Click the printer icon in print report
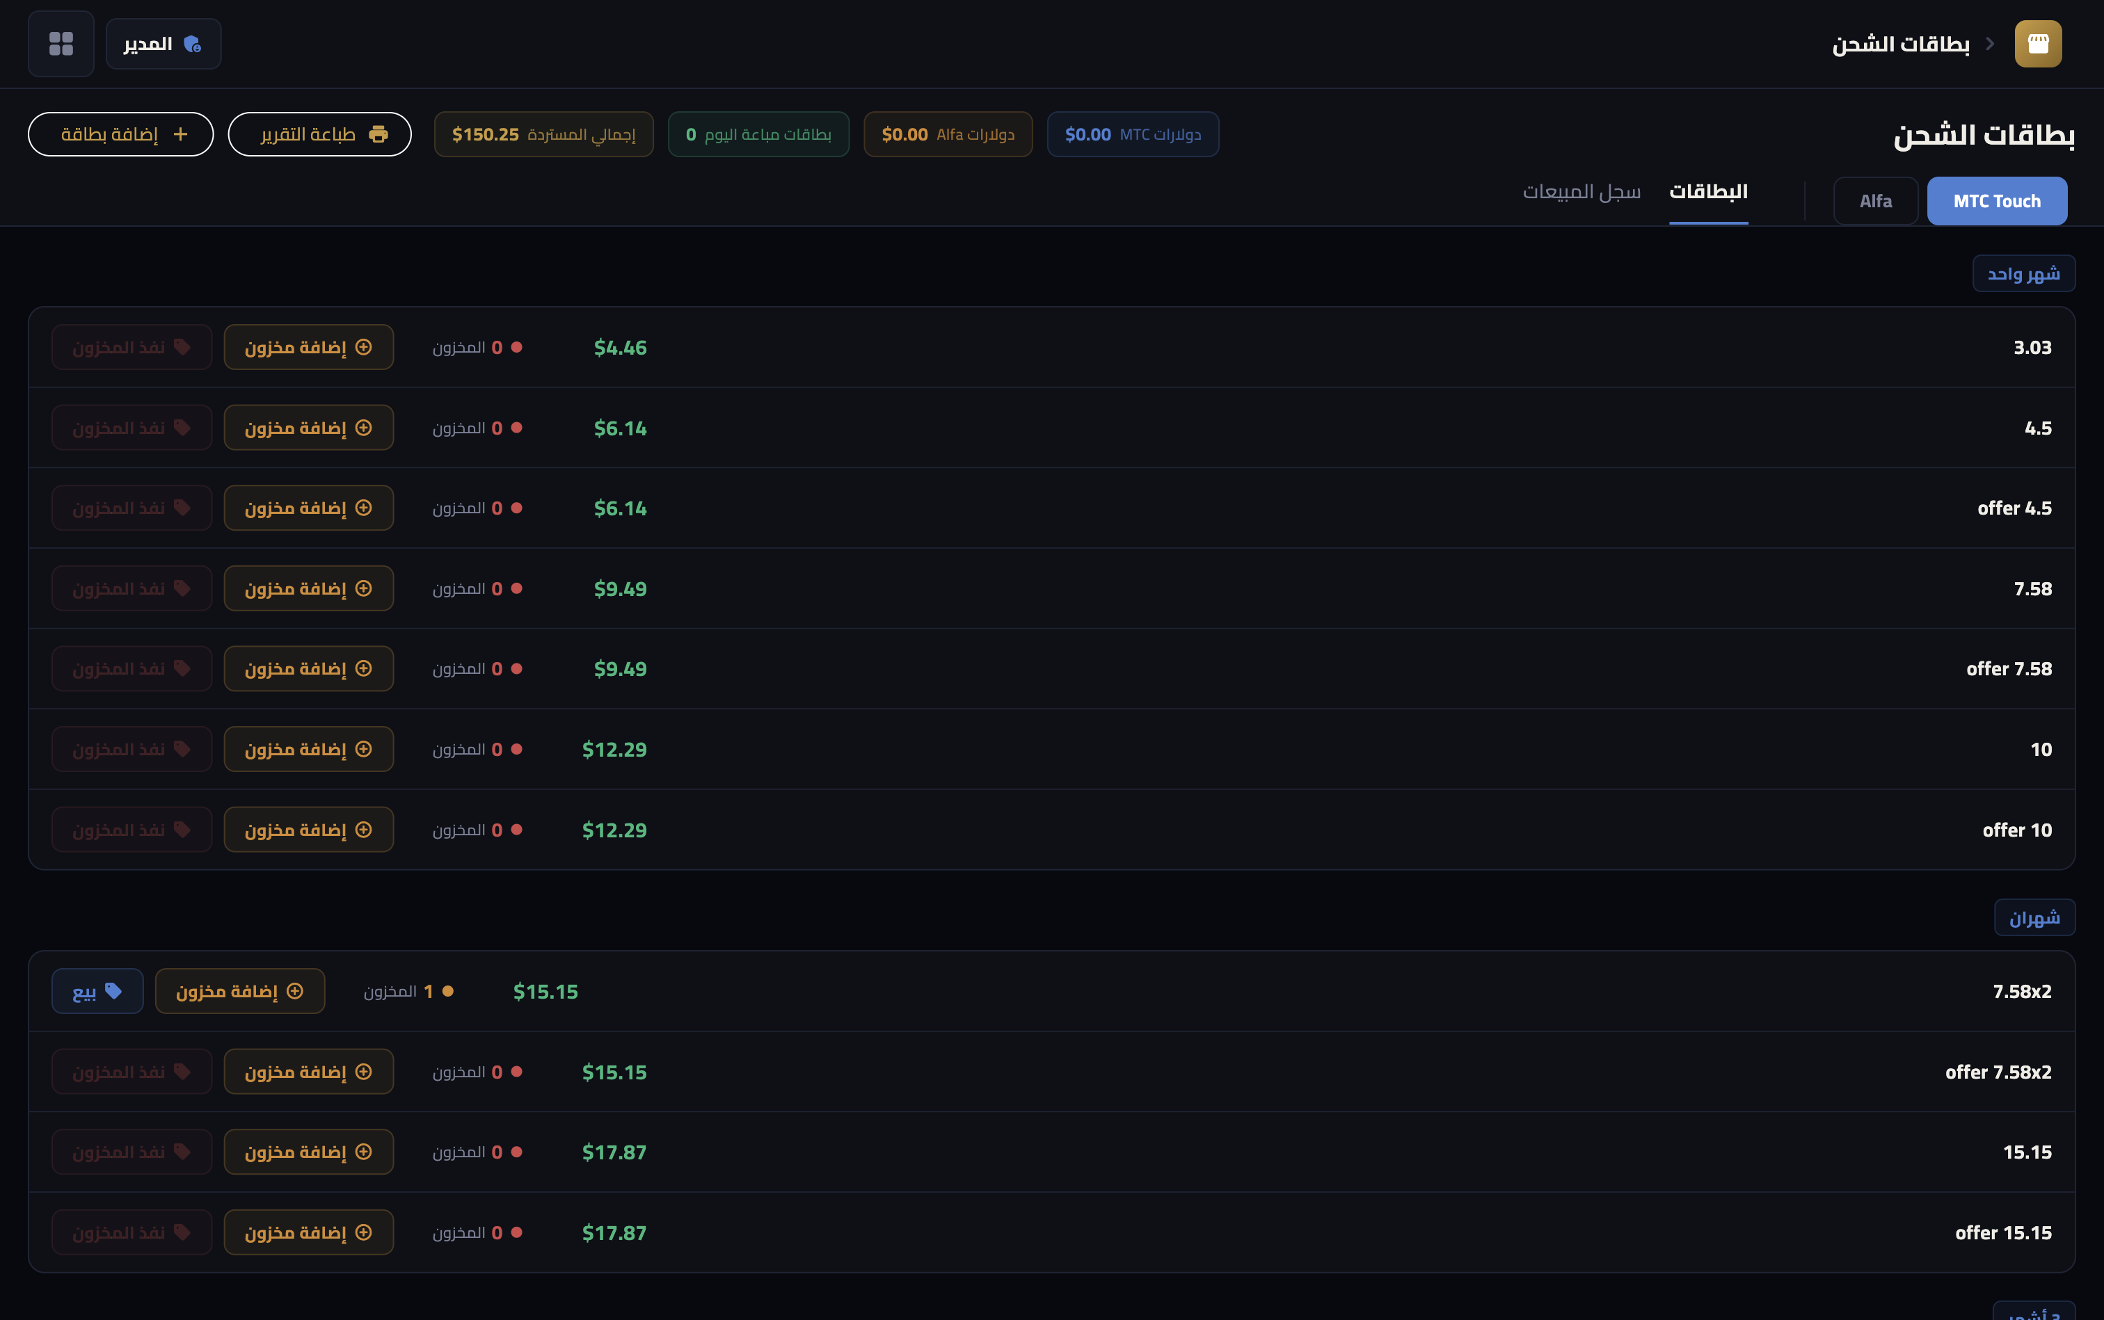2104x1320 pixels. click(x=378, y=134)
